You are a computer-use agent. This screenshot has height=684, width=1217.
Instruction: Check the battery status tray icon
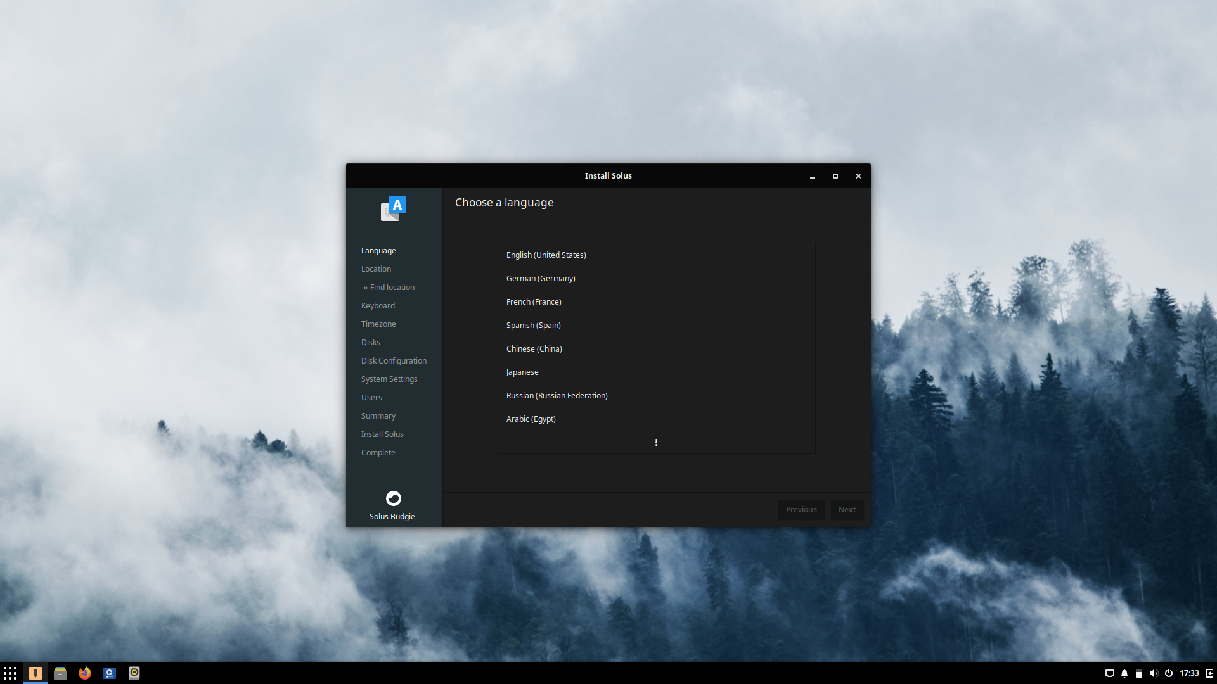(1139, 673)
